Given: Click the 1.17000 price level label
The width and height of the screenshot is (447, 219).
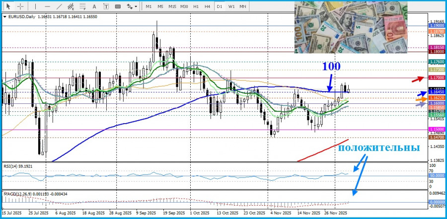Looking at the screenshot, I should [x=437, y=77].
